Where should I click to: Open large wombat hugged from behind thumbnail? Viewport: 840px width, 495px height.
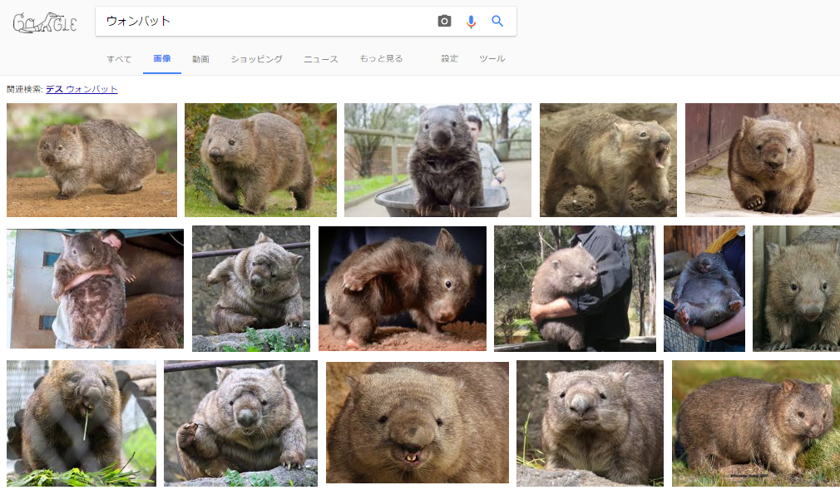[x=95, y=289]
